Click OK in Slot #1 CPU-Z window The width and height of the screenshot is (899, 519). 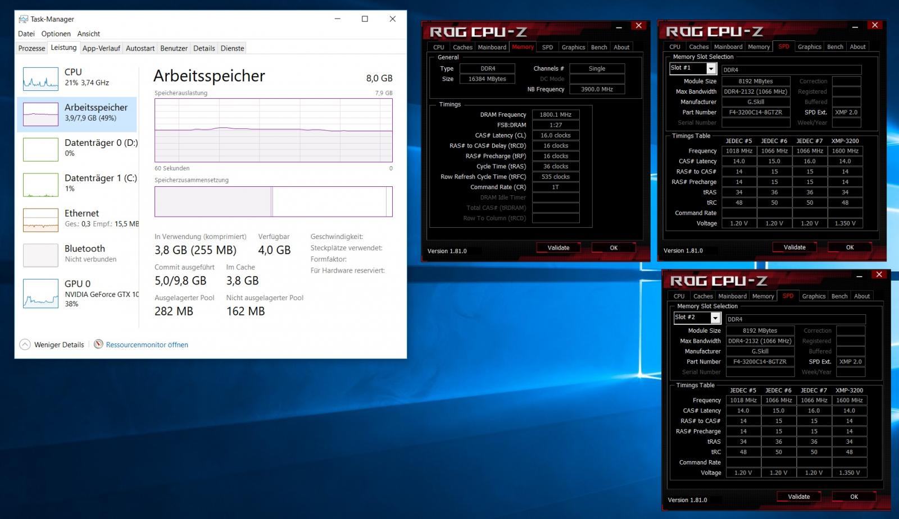click(850, 247)
